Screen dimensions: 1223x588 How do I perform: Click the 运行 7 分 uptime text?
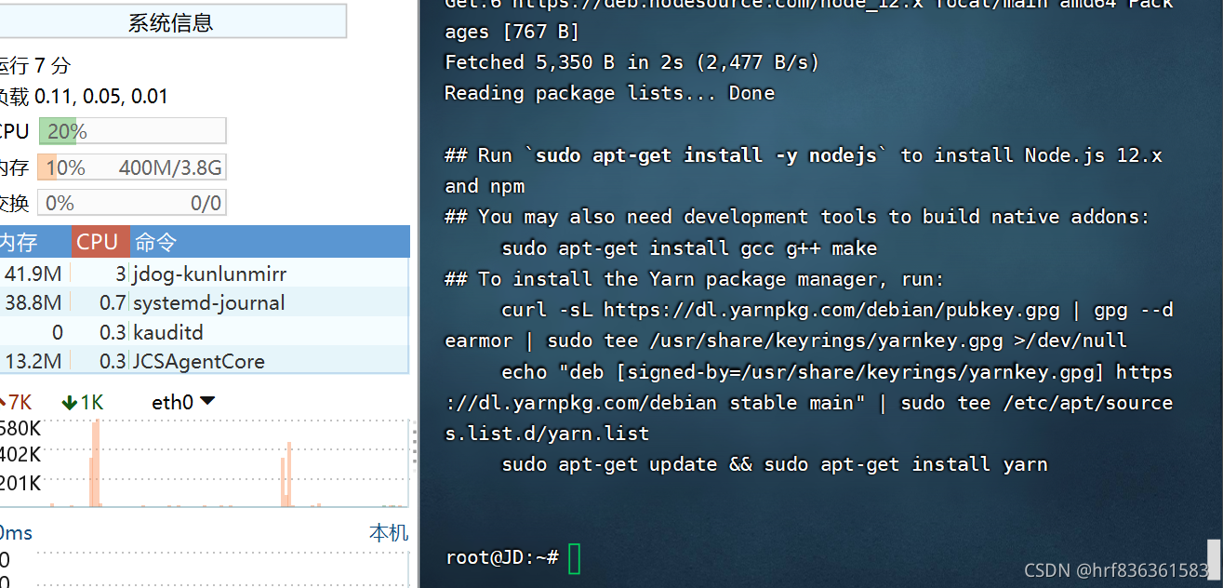(37, 65)
